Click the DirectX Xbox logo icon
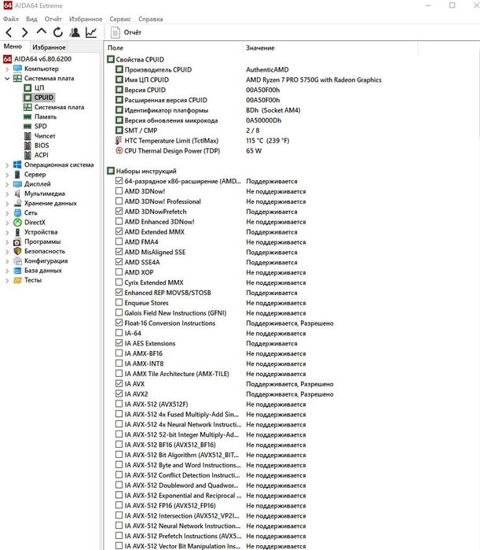480x550 pixels. [17, 223]
